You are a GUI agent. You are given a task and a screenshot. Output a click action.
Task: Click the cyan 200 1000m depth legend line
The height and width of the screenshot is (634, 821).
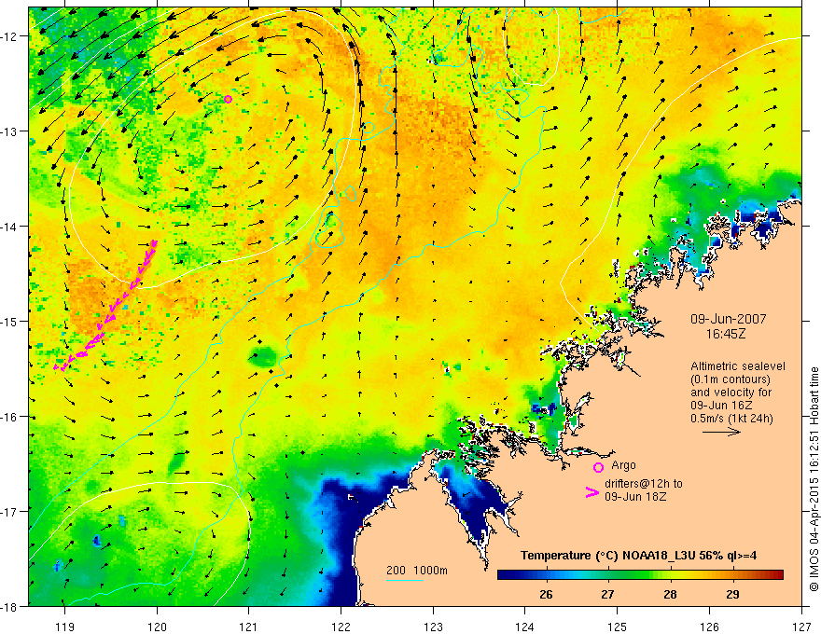[405, 580]
